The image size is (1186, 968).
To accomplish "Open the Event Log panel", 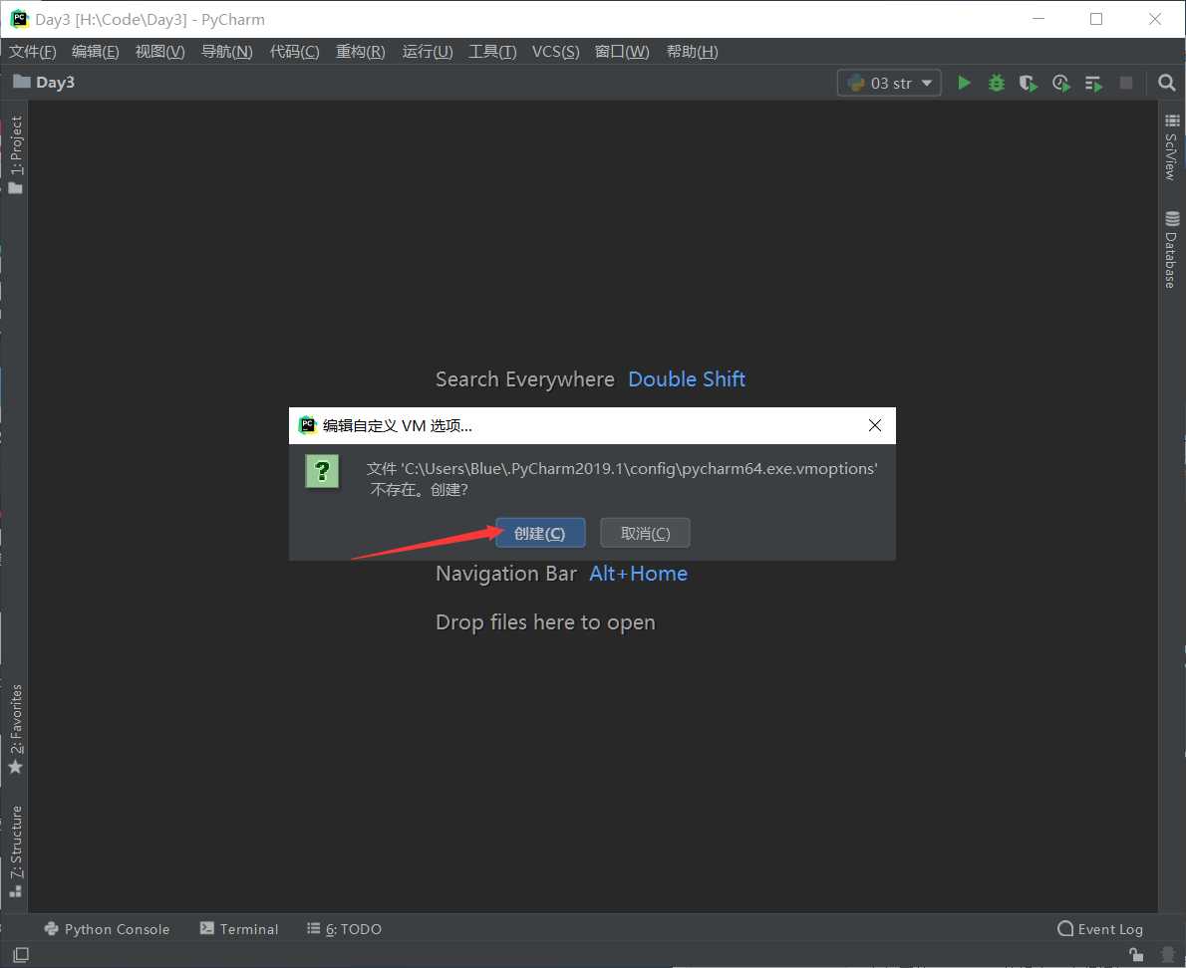I will click(1100, 929).
